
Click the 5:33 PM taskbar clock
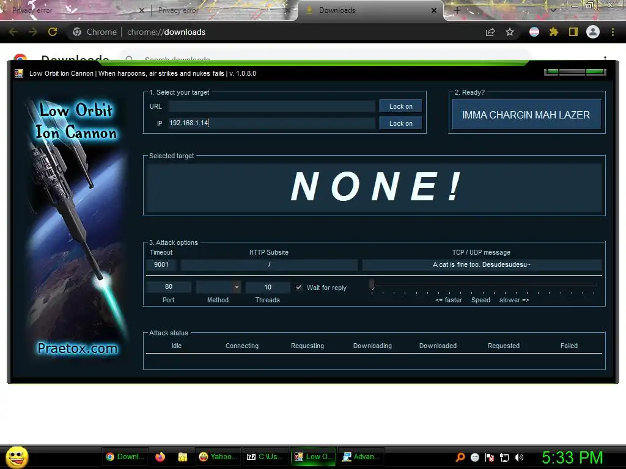pos(572,457)
